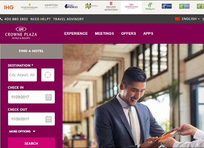Open the Meetings menu item

(104, 34)
